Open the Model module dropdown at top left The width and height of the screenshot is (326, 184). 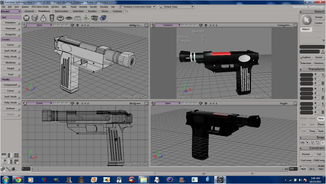click(11, 11)
